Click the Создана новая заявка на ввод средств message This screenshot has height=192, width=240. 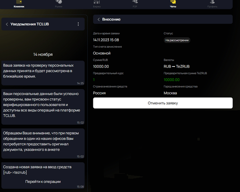coord(43,176)
